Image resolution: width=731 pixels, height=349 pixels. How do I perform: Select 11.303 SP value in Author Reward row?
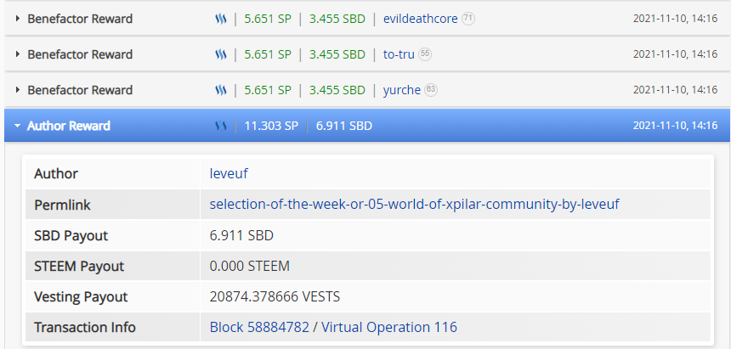(x=271, y=126)
